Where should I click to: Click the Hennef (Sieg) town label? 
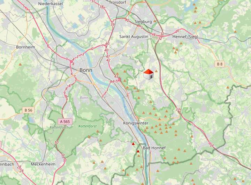click(185, 37)
